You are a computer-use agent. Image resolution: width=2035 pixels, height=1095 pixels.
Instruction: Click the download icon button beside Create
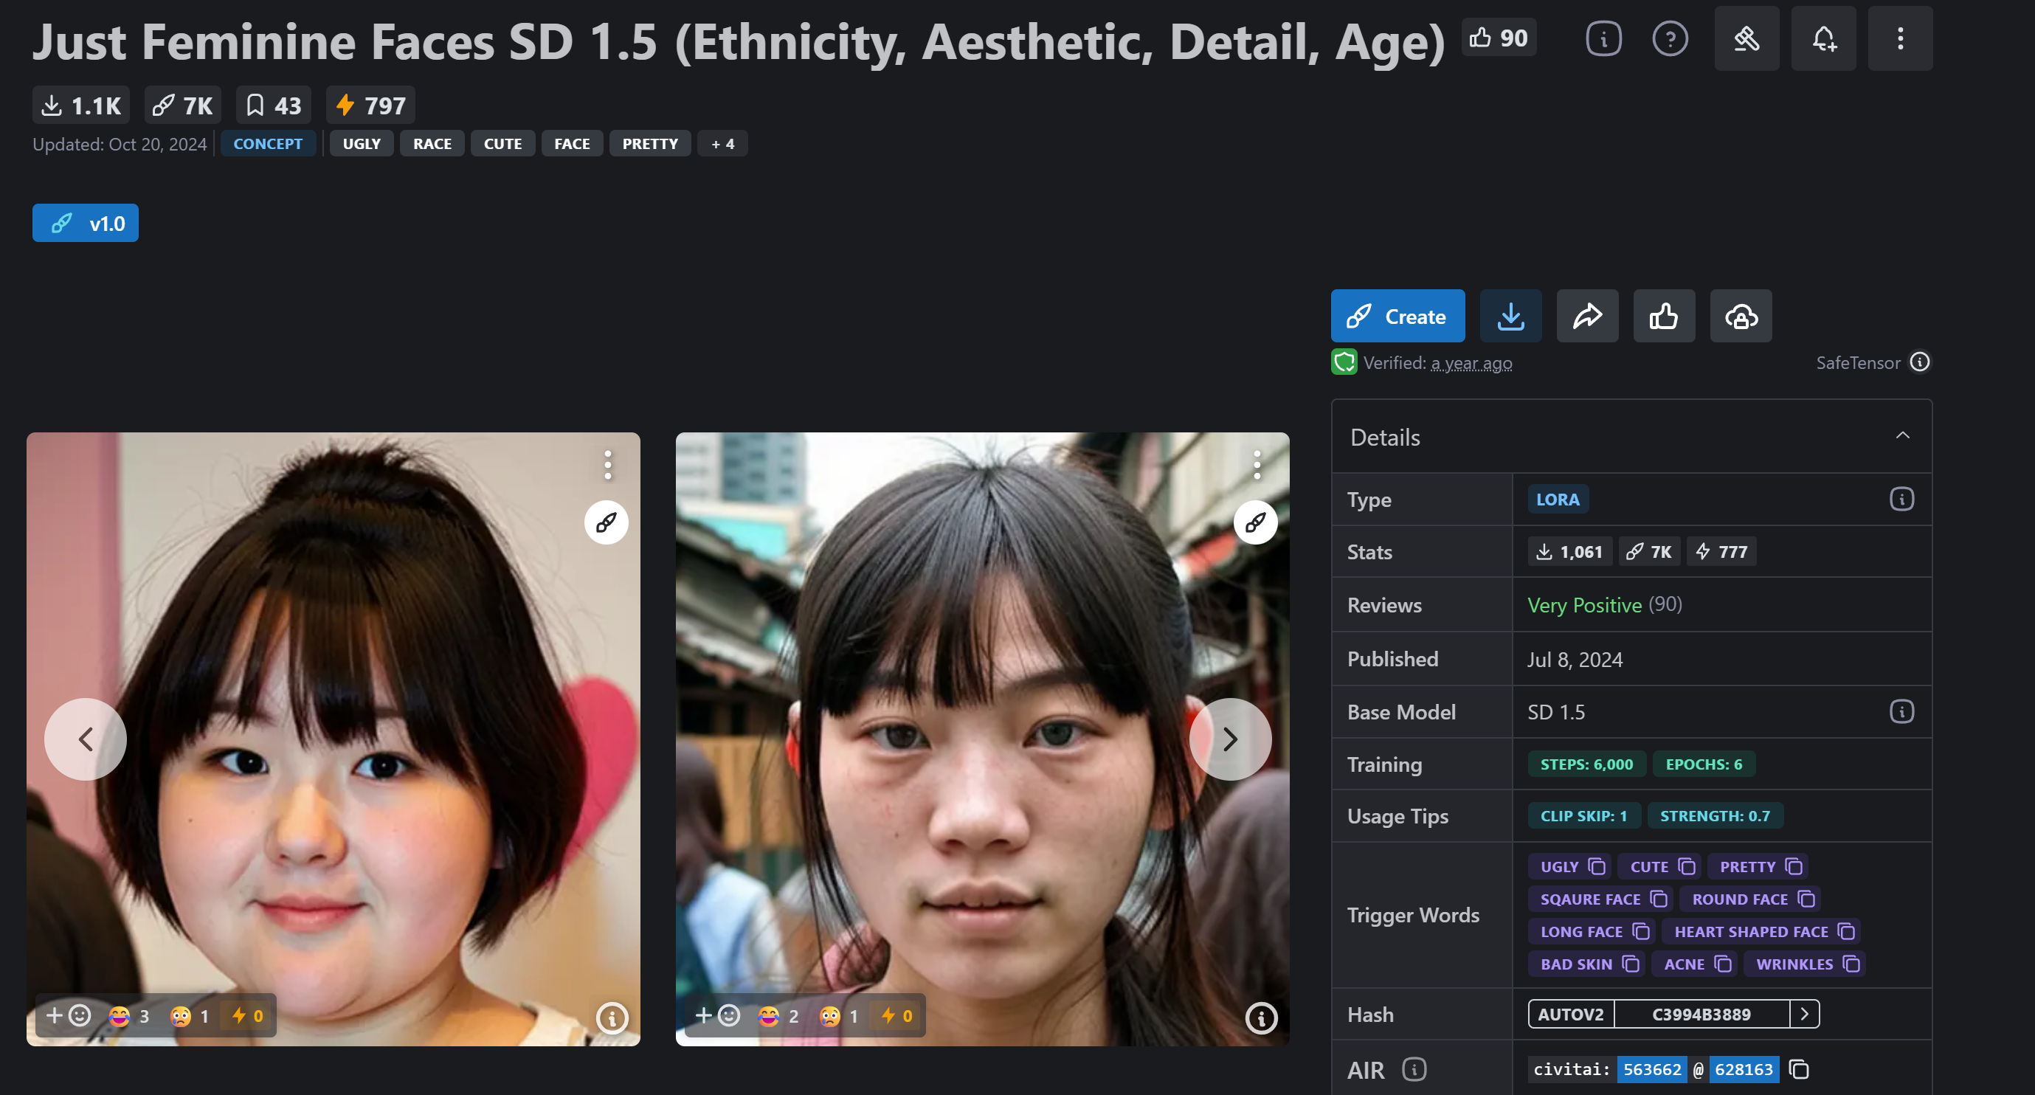coord(1510,316)
